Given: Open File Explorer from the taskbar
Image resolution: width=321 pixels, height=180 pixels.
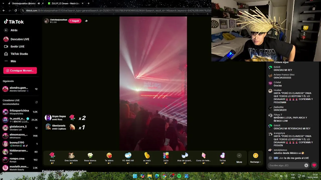Looking at the screenshot, I should coord(149,176).
